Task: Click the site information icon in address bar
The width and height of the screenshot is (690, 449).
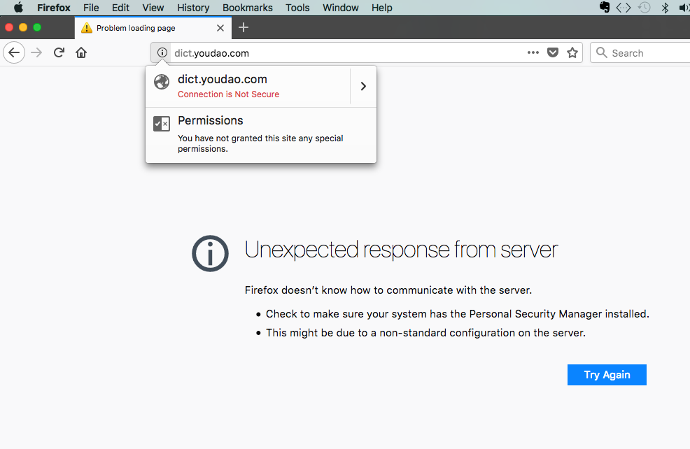Action: tap(162, 52)
